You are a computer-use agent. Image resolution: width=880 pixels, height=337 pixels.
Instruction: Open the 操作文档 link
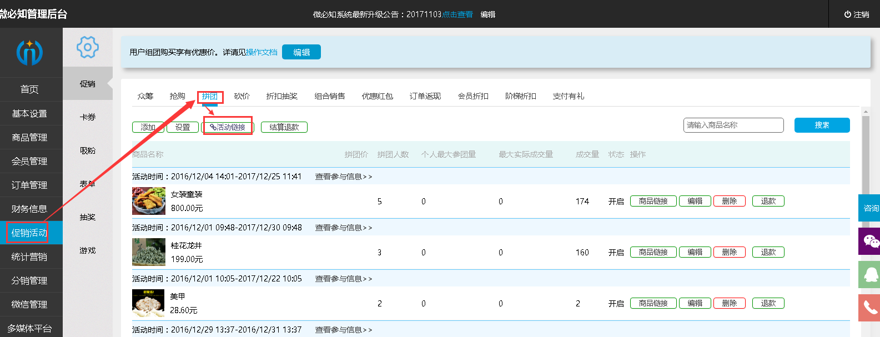(x=262, y=52)
